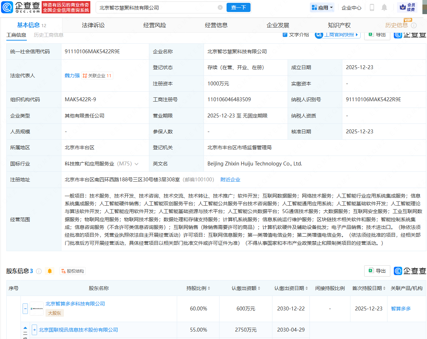Open mobile app phone icon in header
427x339 pixels.
tap(372, 7)
